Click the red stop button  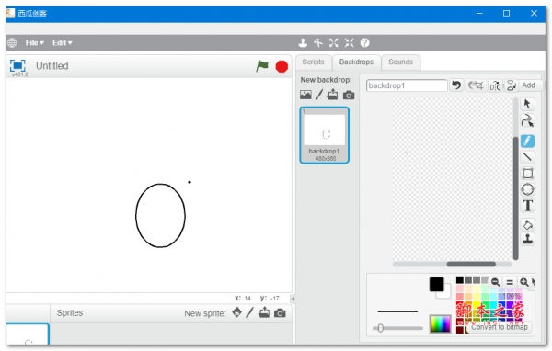point(282,66)
